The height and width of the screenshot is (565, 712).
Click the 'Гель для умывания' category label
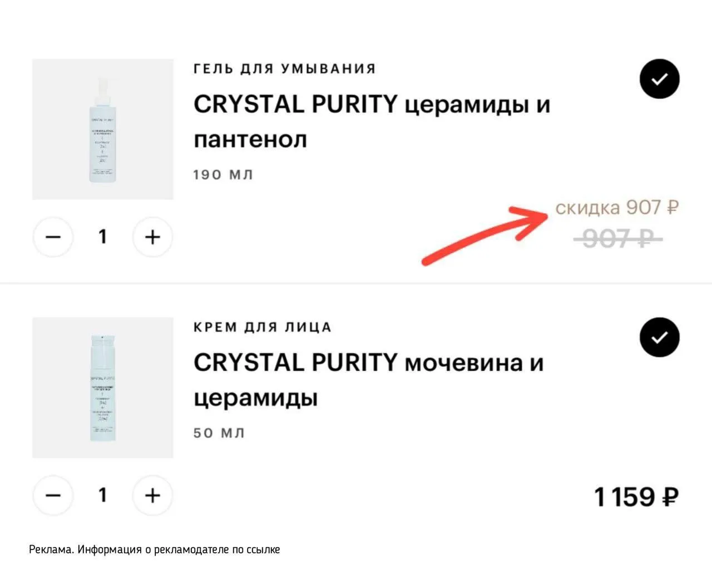(x=285, y=69)
